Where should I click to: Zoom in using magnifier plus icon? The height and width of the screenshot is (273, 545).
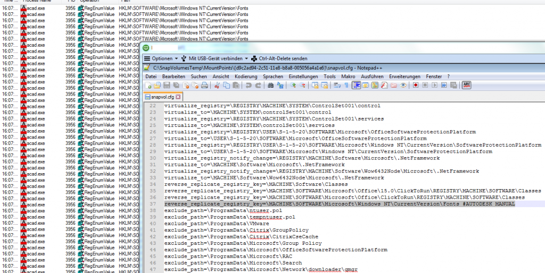(293, 86)
